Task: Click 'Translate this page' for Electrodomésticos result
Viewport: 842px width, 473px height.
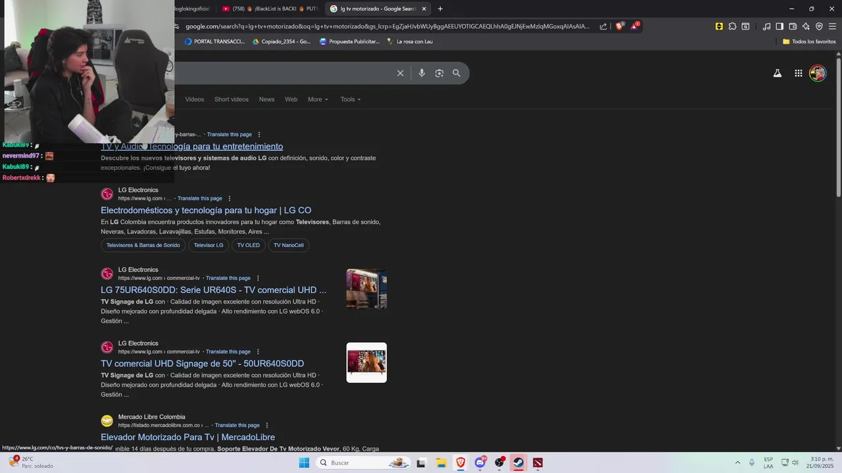Action: (200, 198)
